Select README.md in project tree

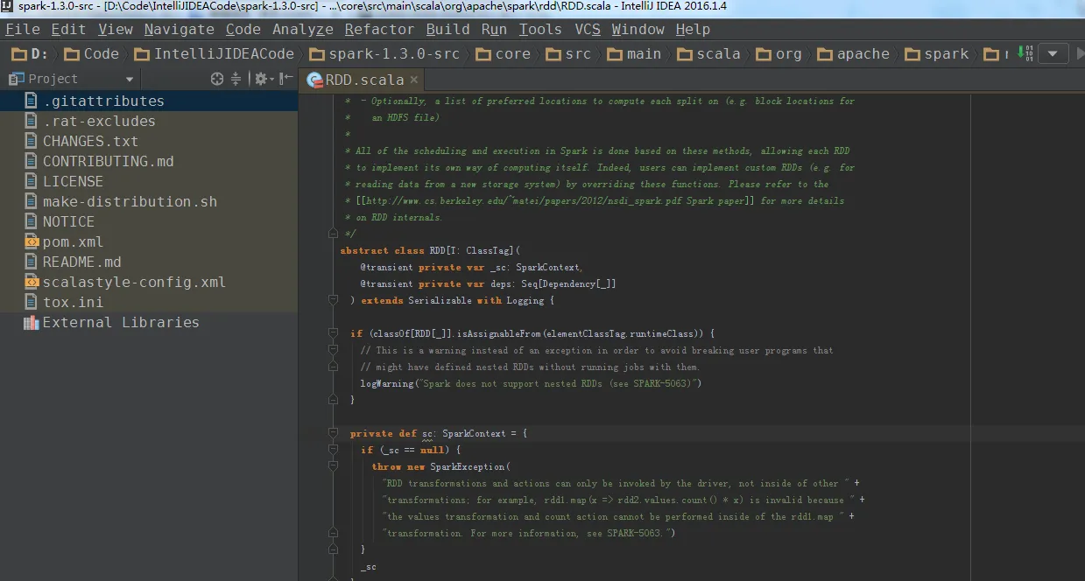(82, 262)
